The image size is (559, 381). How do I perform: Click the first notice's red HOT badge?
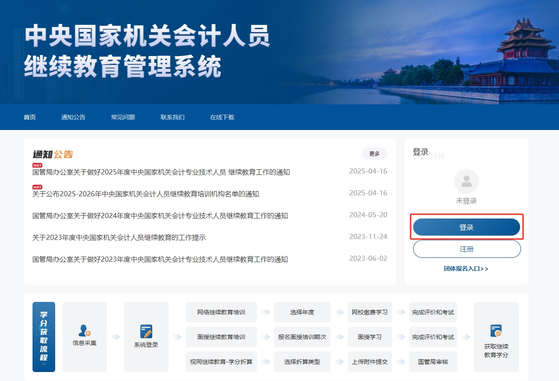(x=37, y=165)
